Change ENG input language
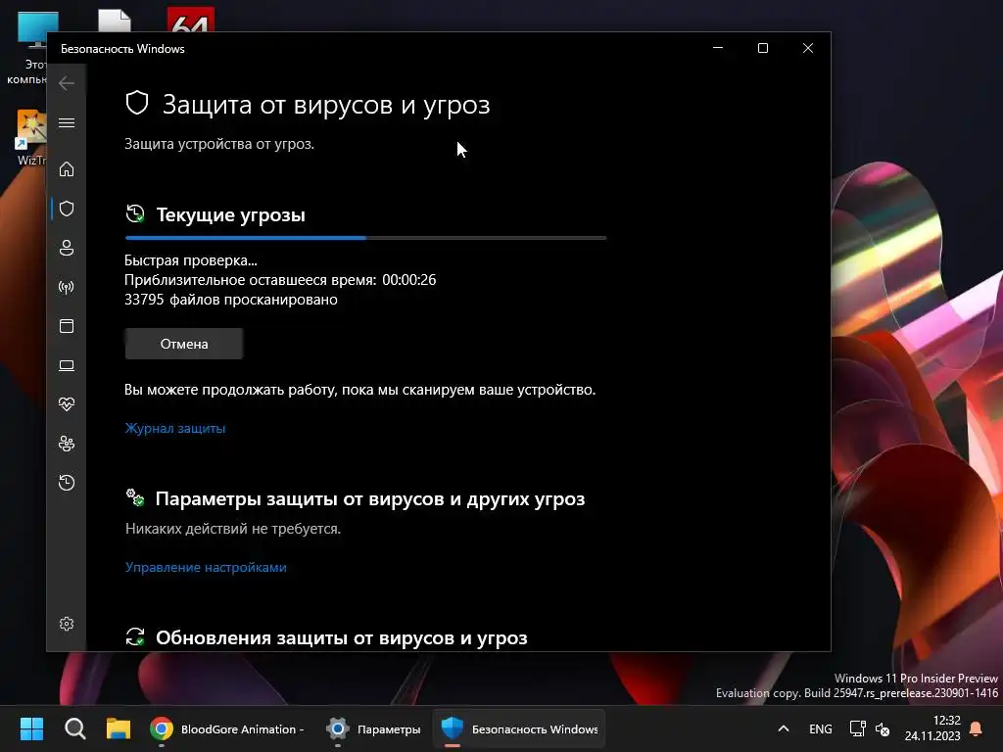Image resolution: width=1003 pixels, height=752 pixels. point(821,728)
